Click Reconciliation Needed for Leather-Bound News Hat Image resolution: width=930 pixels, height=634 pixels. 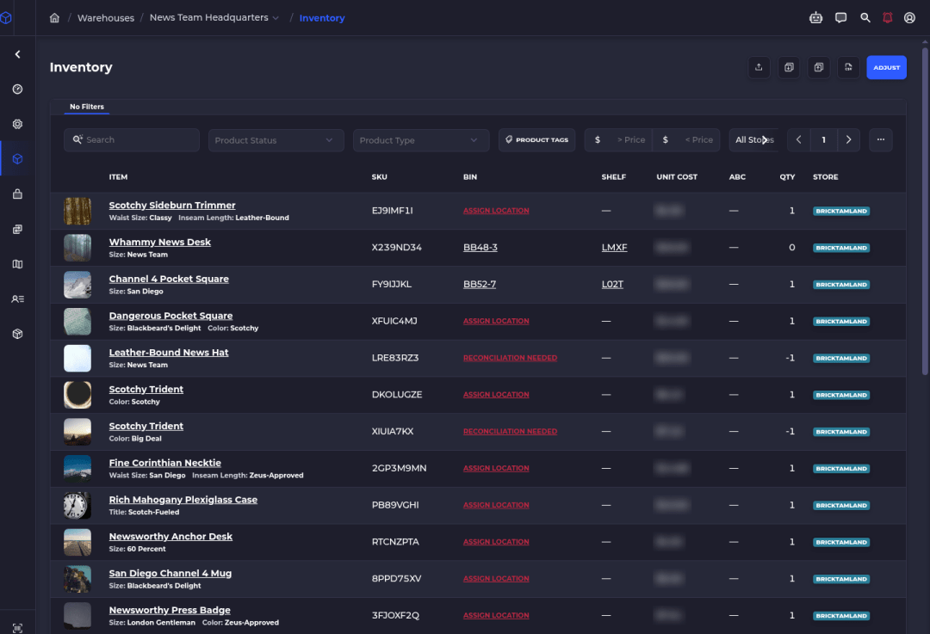coord(510,358)
